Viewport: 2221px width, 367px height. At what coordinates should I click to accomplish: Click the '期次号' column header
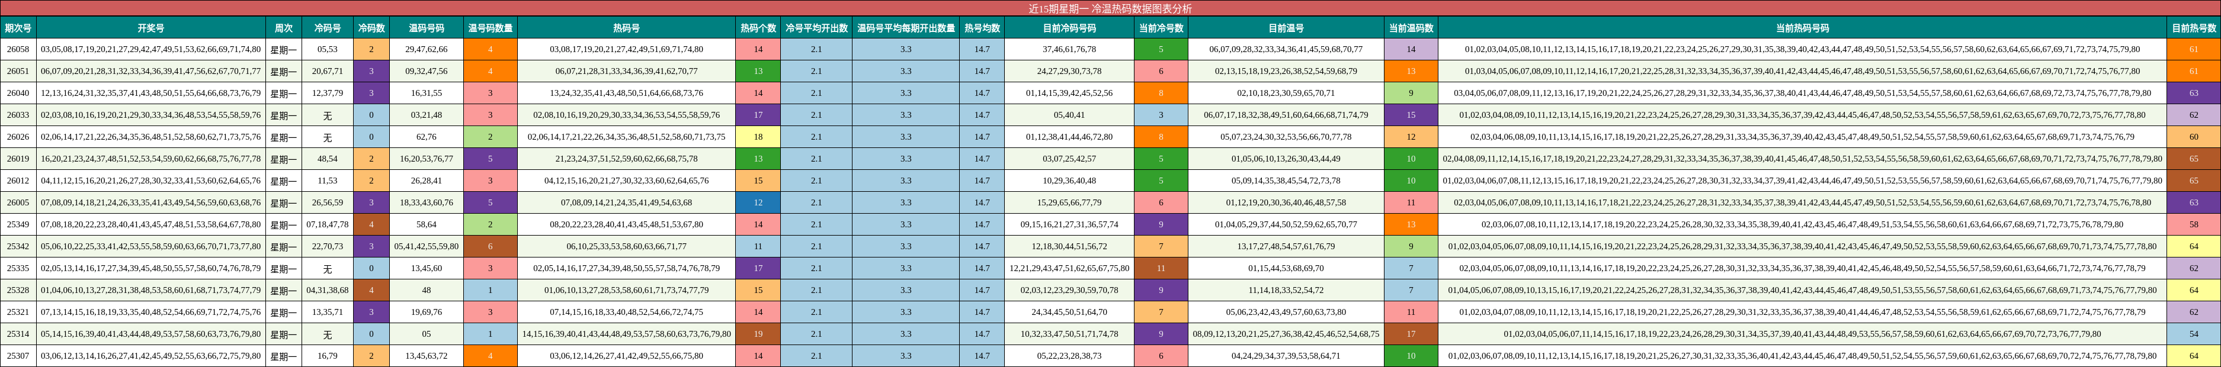pos(18,28)
